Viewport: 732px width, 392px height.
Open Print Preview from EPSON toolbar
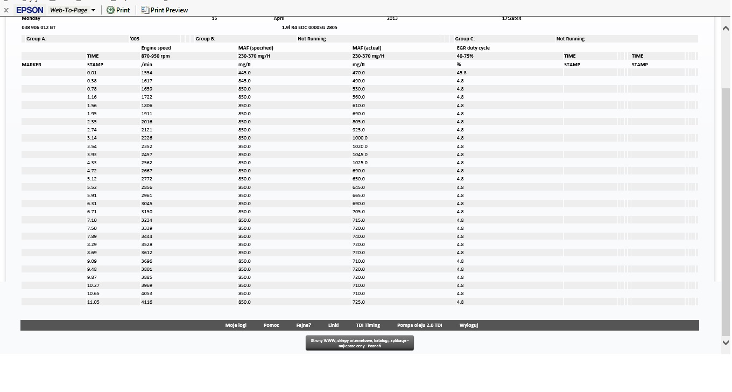click(165, 10)
